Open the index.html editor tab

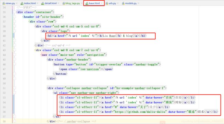pos(30,3)
